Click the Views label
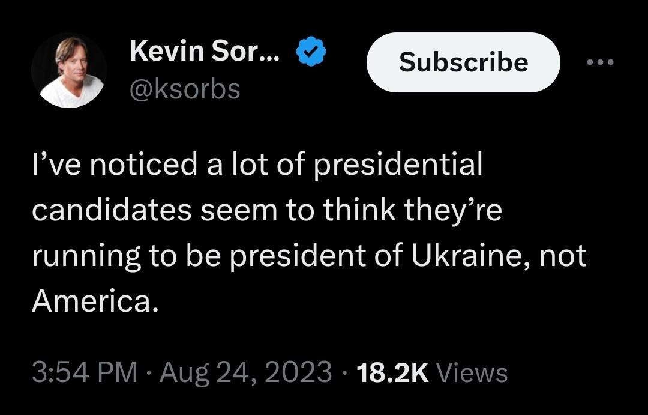This screenshot has width=648, height=415. coord(472,372)
